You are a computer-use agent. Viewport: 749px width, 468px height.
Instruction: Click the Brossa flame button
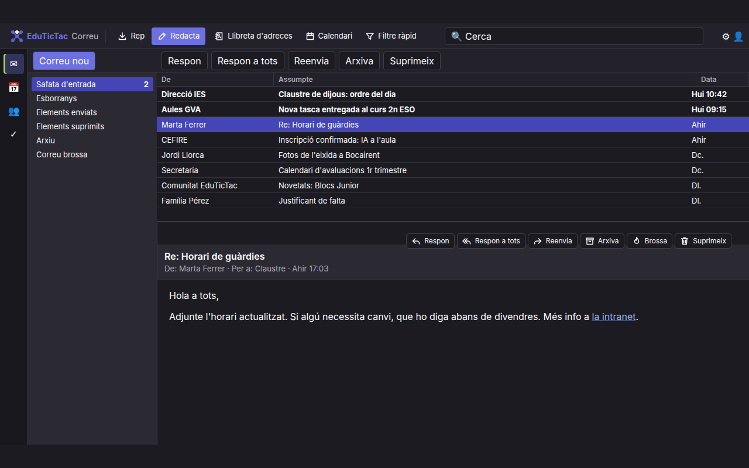coord(650,241)
